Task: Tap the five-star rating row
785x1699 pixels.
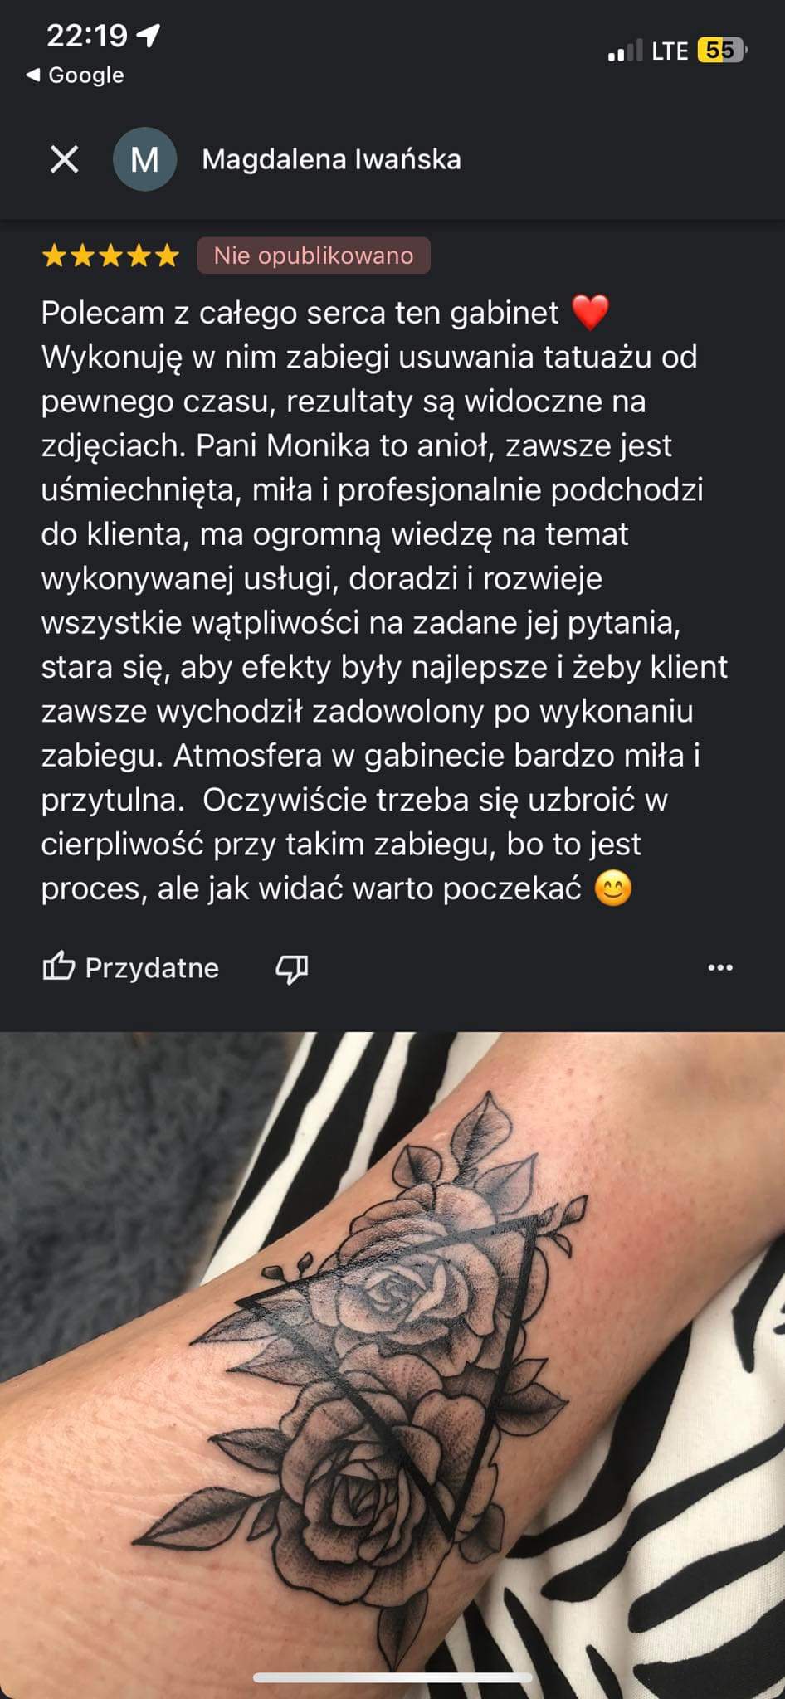Action: click(x=110, y=256)
